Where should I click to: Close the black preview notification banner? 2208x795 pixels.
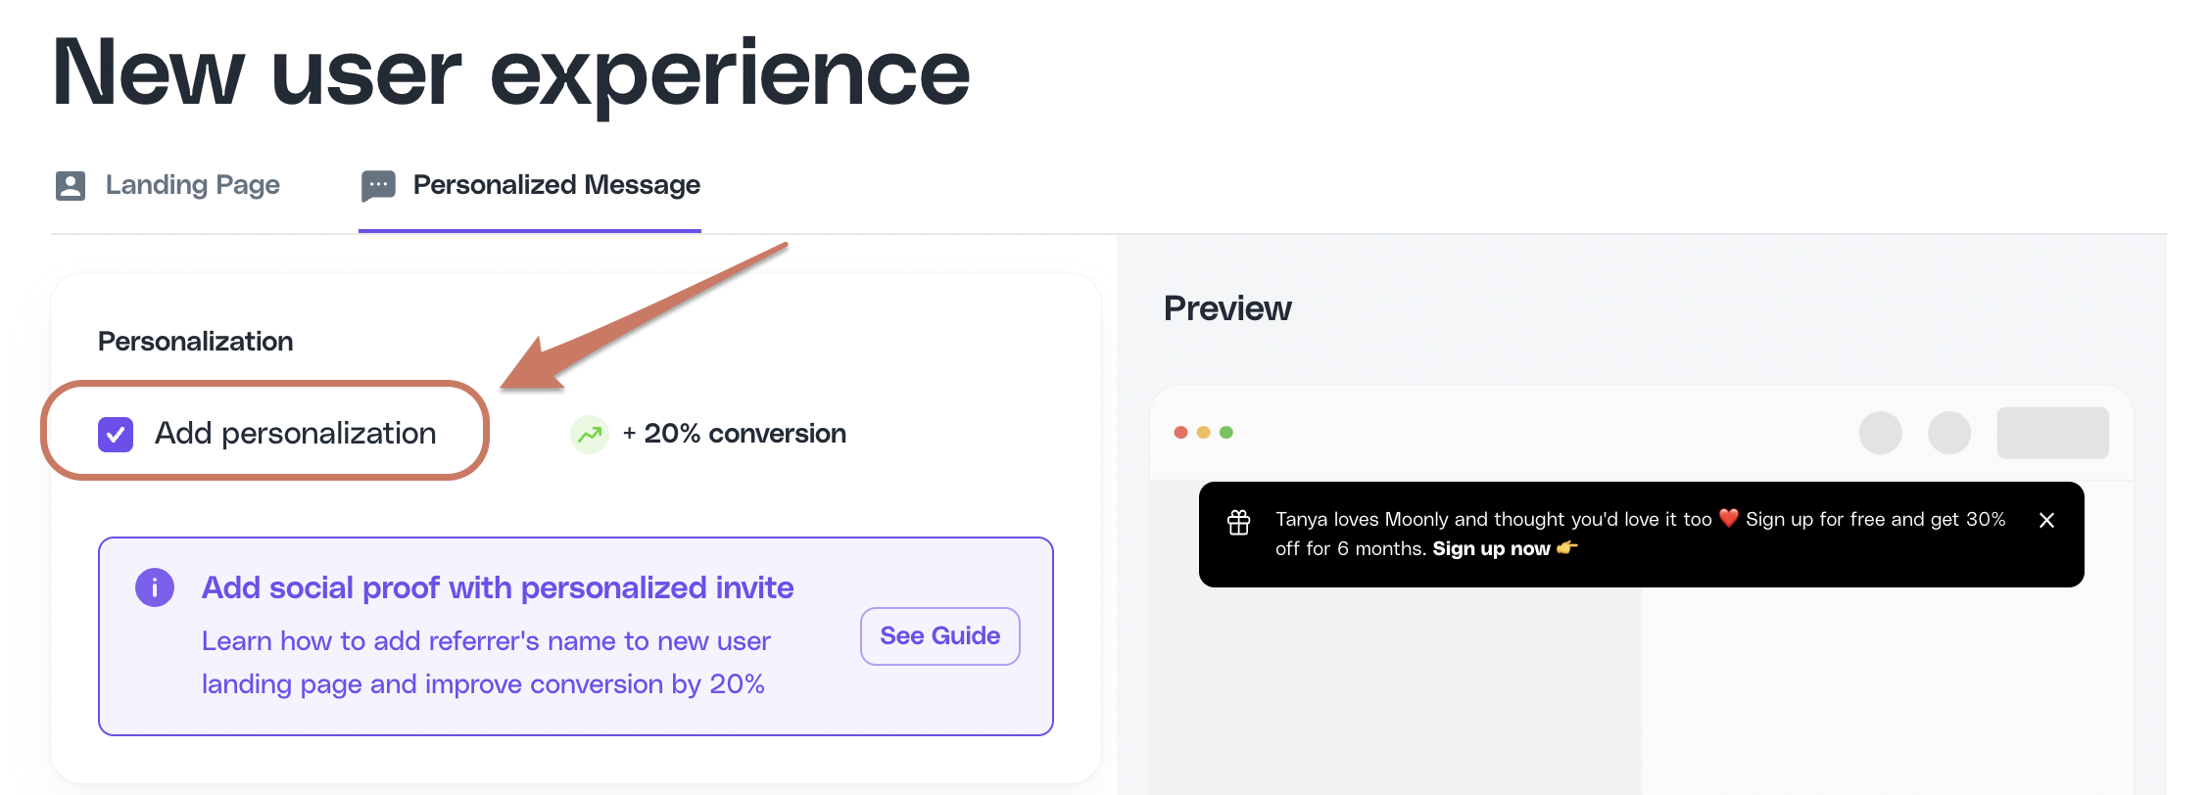pos(2046,521)
